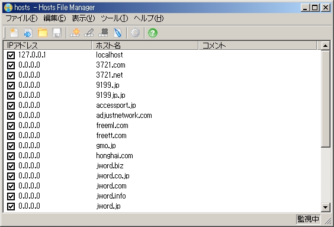The width and height of the screenshot is (334, 227).
Task: Minimize the Hosts File Manager window
Action: tap(305, 8)
